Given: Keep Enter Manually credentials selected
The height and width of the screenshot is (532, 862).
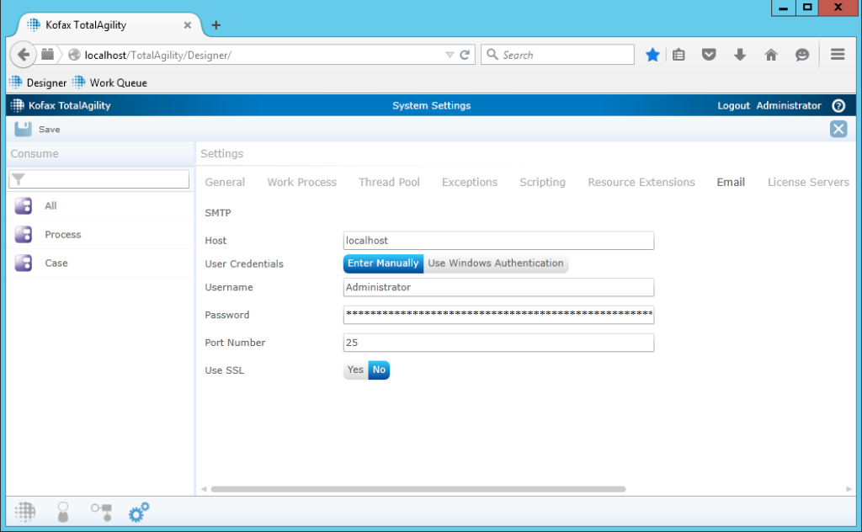Looking at the screenshot, I should [x=382, y=263].
